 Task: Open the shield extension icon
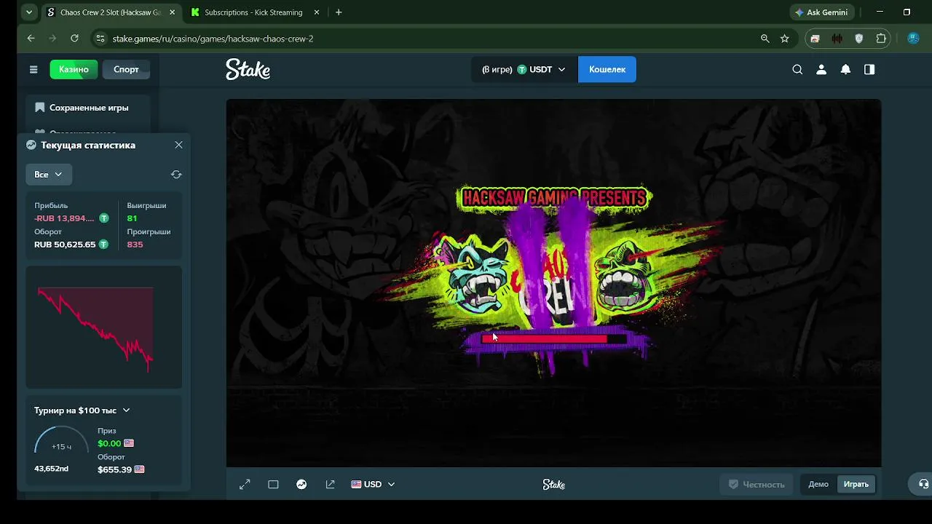tap(859, 39)
